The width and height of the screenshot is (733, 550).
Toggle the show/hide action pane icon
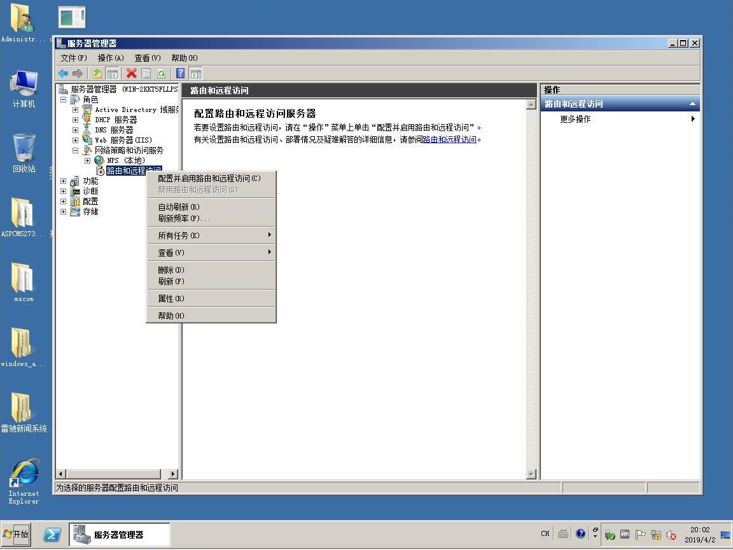[x=196, y=73]
